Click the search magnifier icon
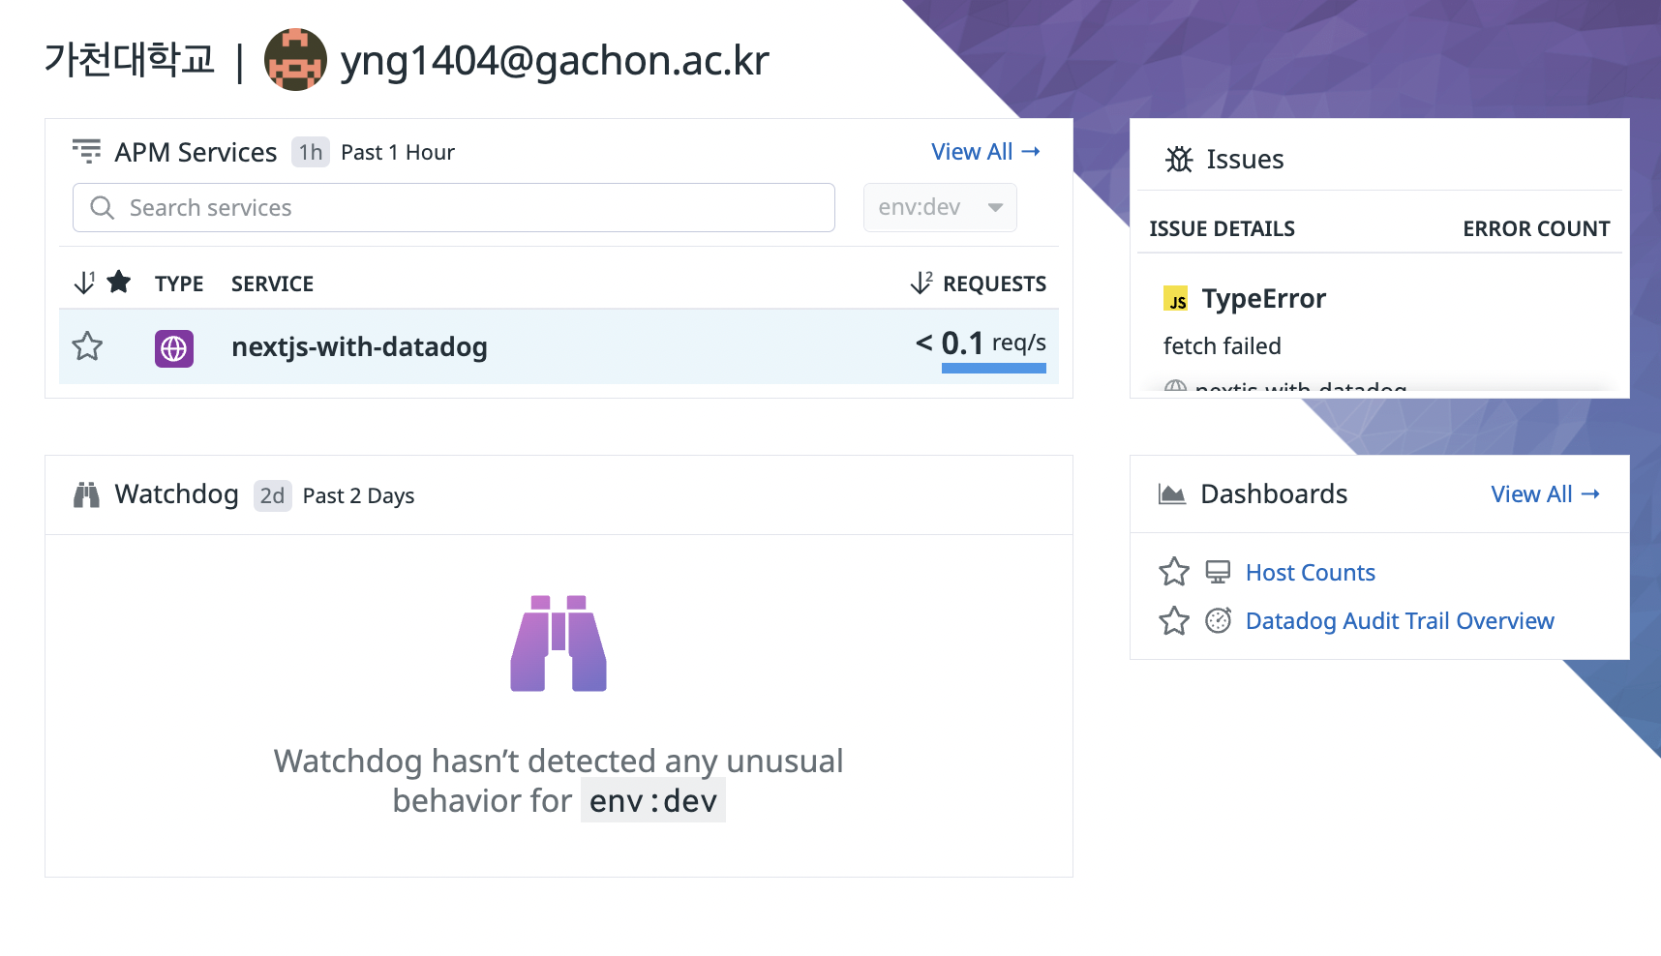The width and height of the screenshot is (1661, 956). 102,208
